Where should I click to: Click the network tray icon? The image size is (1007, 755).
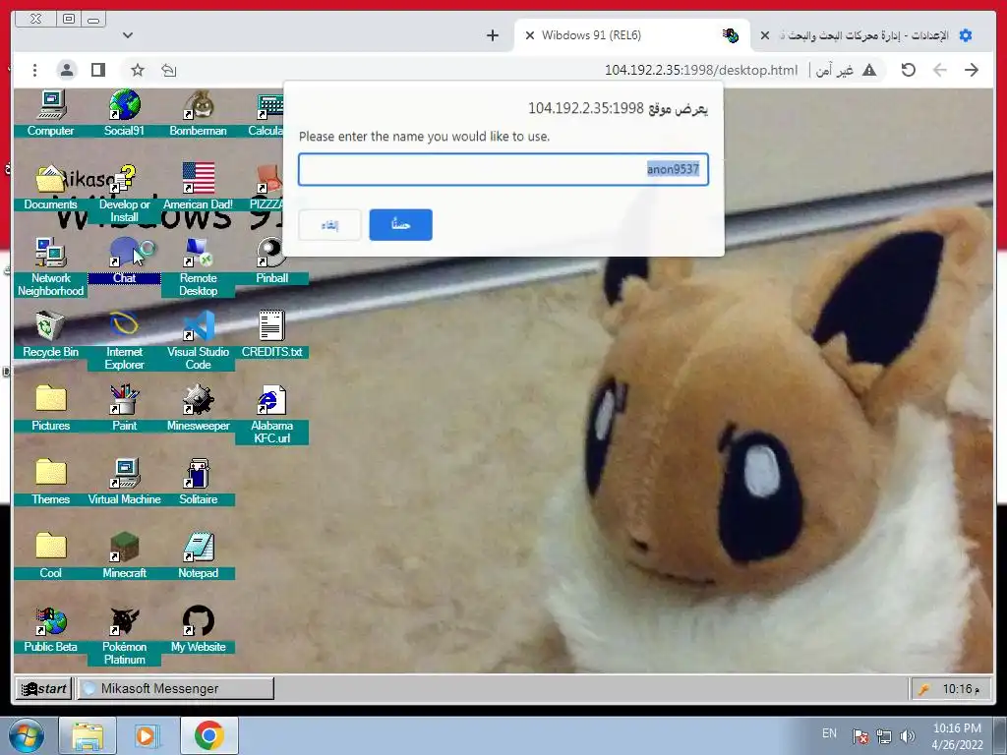[884, 736]
